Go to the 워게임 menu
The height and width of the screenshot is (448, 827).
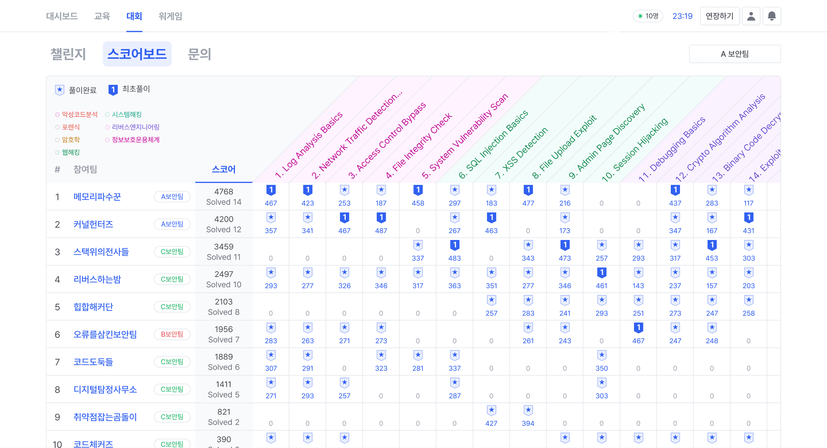coord(170,16)
